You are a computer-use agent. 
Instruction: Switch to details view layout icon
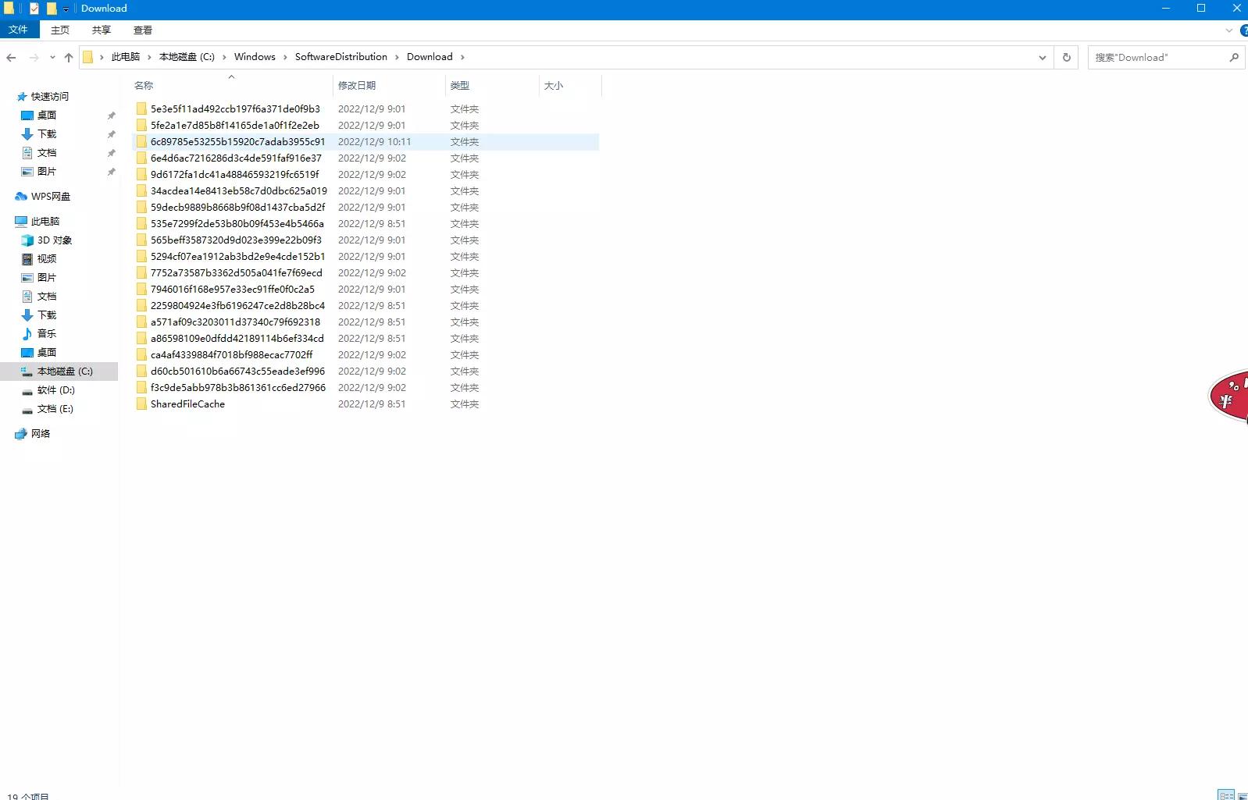(1226, 795)
